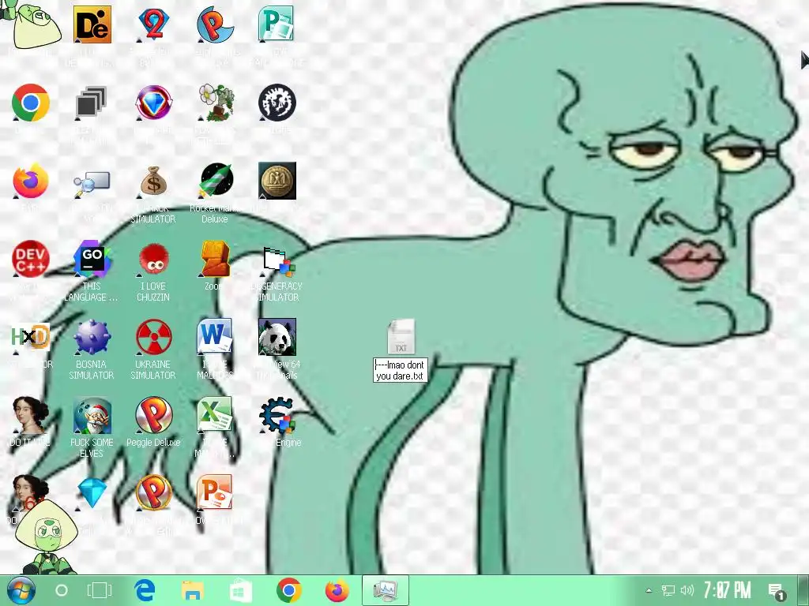Launch Microsoft Edge from the taskbar
The height and width of the screenshot is (606, 809).
(x=145, y=590)
